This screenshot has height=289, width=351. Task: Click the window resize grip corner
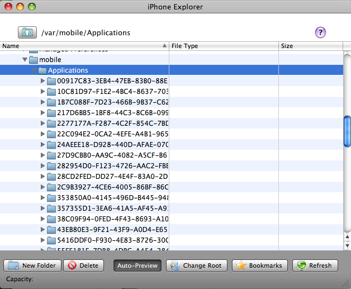[346, 284]
